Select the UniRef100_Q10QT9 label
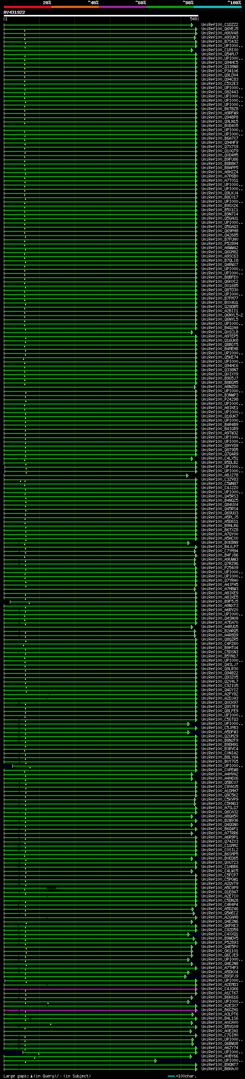Viewport: 245px width, 1079px height. [220, 151]
